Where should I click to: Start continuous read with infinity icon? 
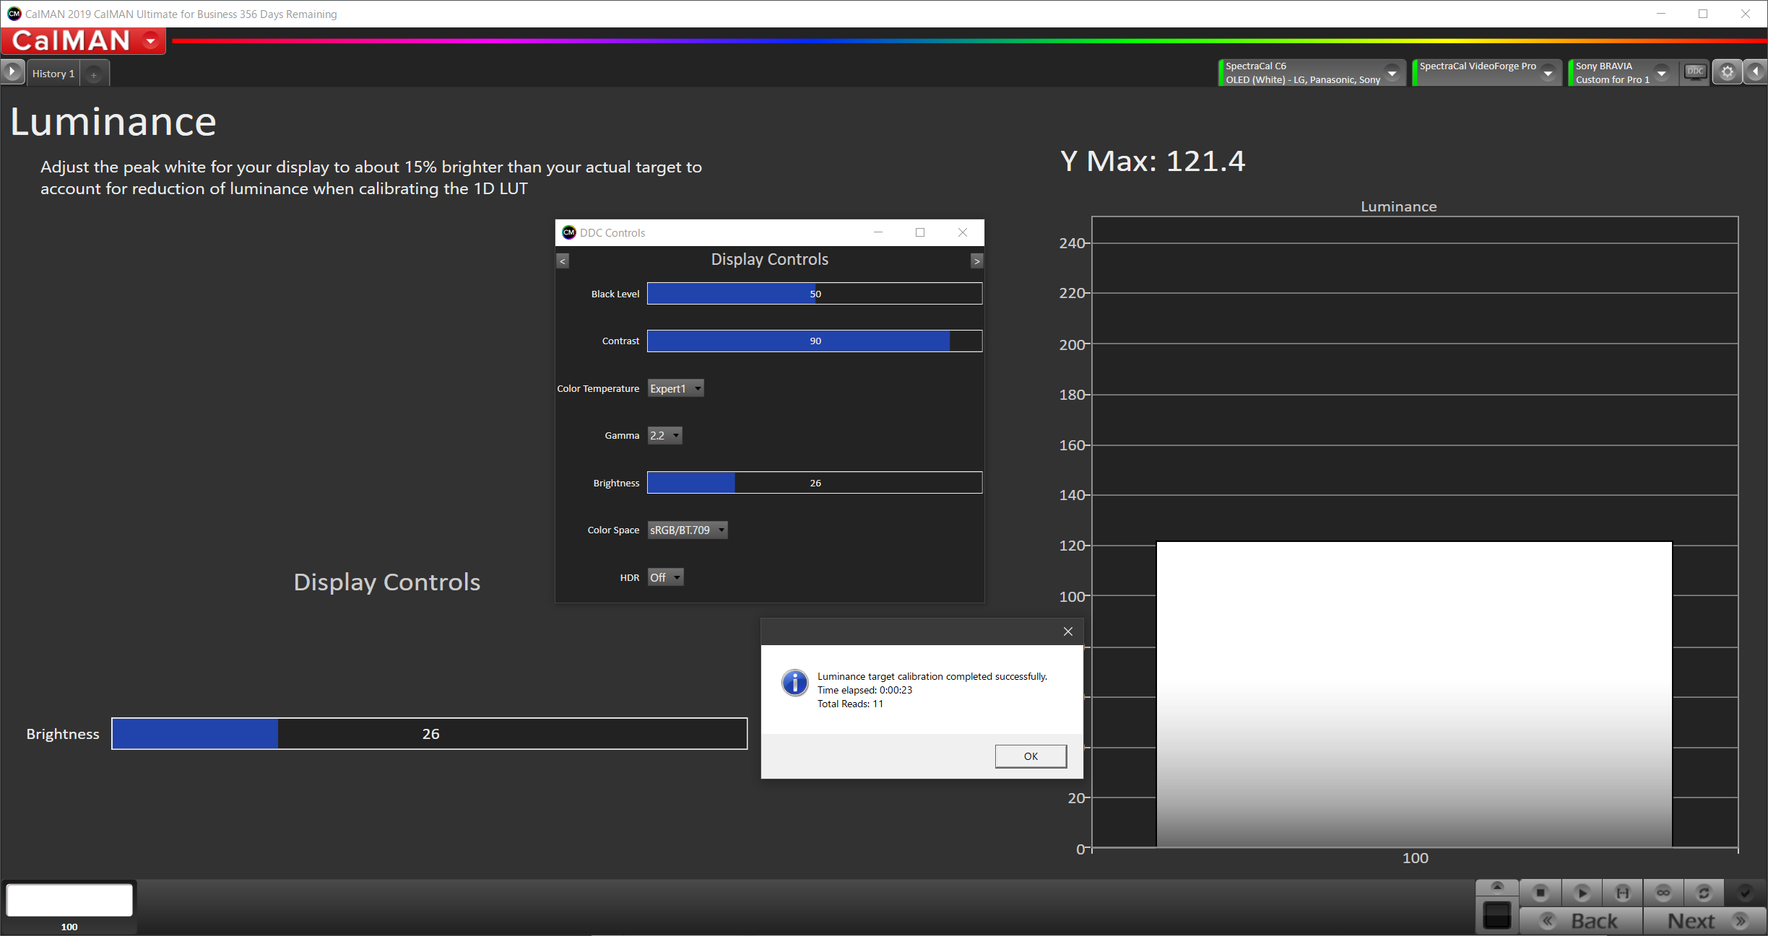click(1663, 893)
